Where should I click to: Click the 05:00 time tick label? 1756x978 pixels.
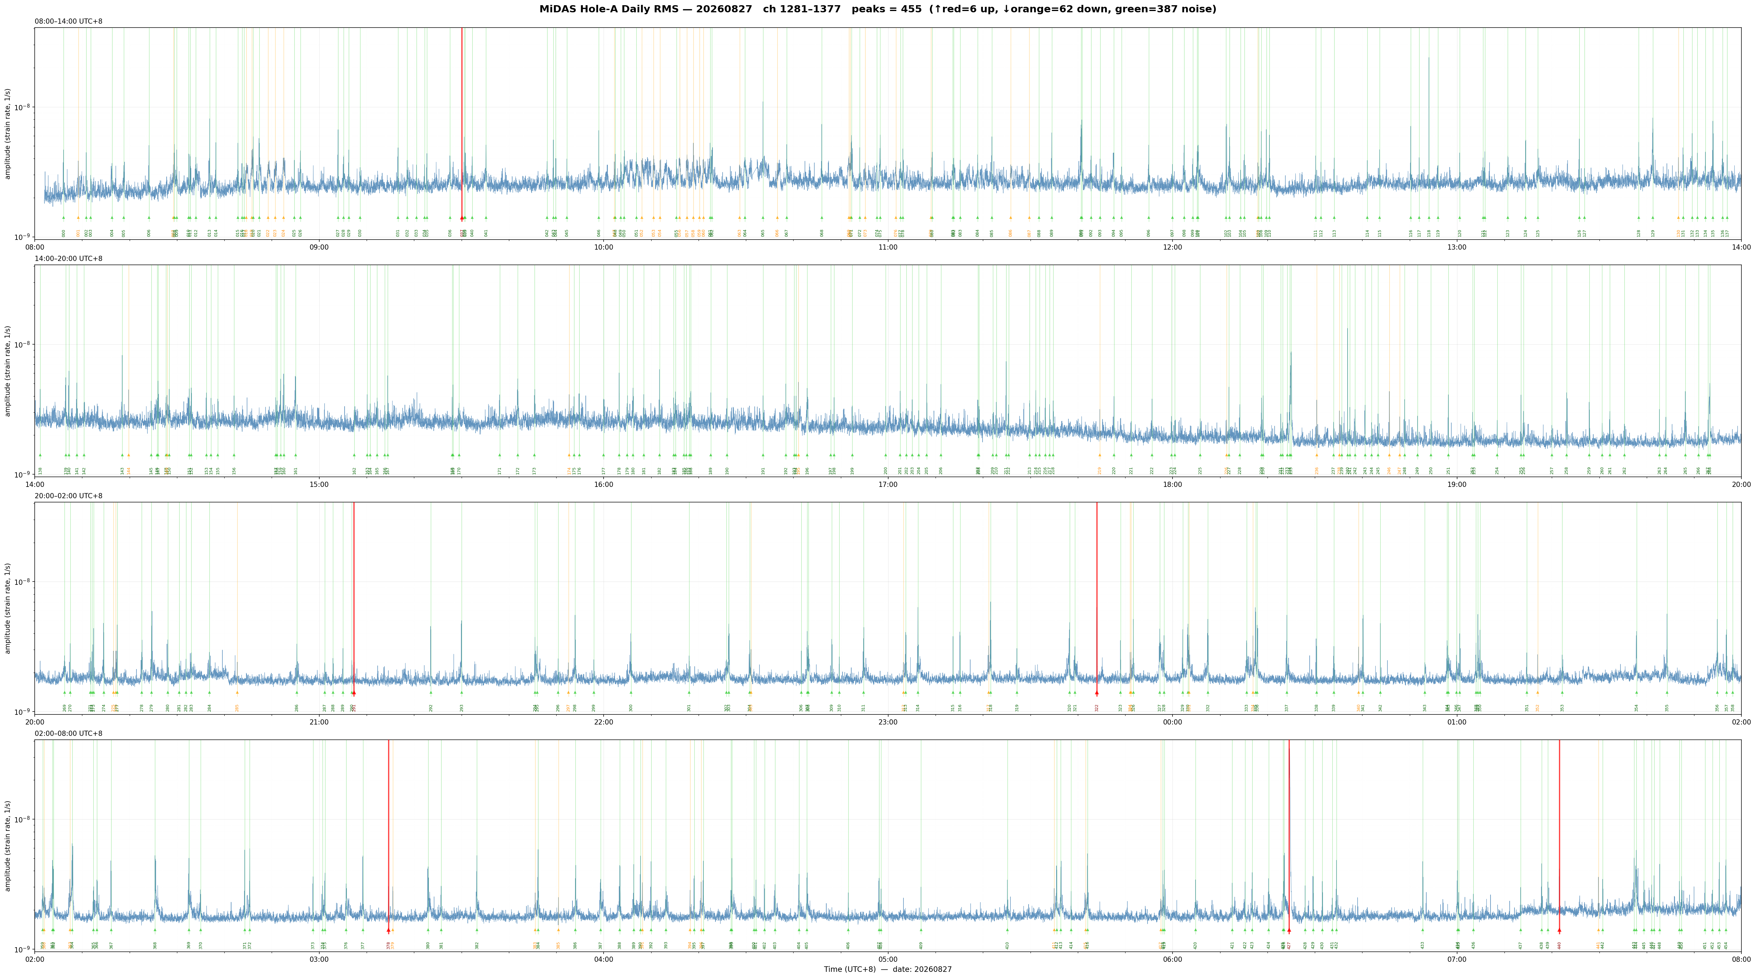click(888, 960)
